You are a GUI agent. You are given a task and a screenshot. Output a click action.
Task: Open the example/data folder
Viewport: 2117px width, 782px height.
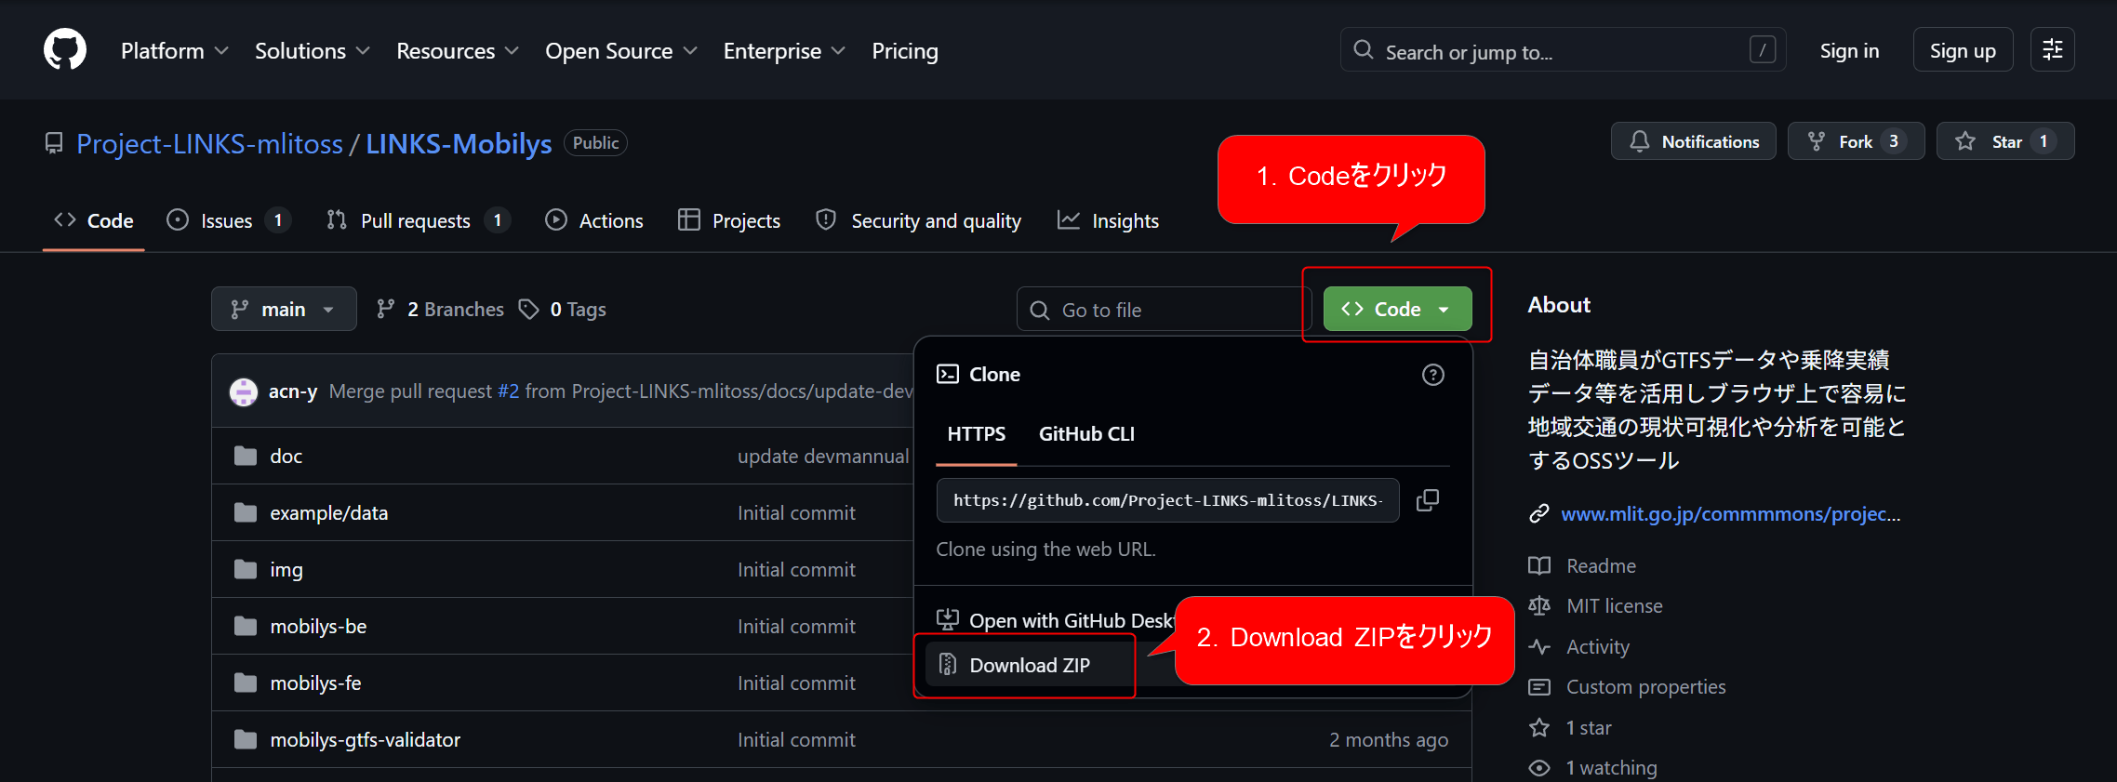coord(329,513)
